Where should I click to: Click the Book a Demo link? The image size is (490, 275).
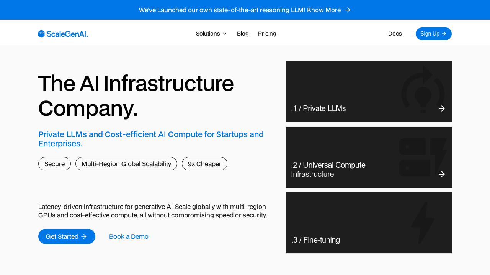[x=129, y=236]
